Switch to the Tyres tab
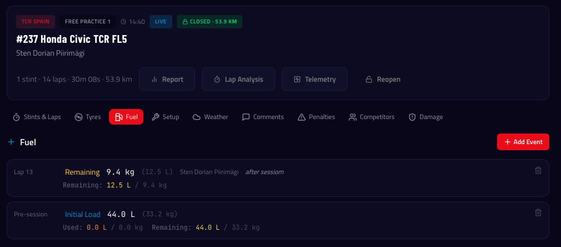This screenshot has width=561, height=247. click(x=88, y=117)
